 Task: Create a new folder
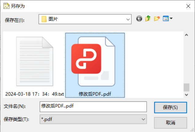click(x=157, y=19)
